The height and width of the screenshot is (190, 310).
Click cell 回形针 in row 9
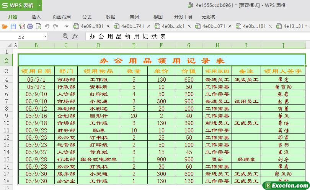[99, 116]
